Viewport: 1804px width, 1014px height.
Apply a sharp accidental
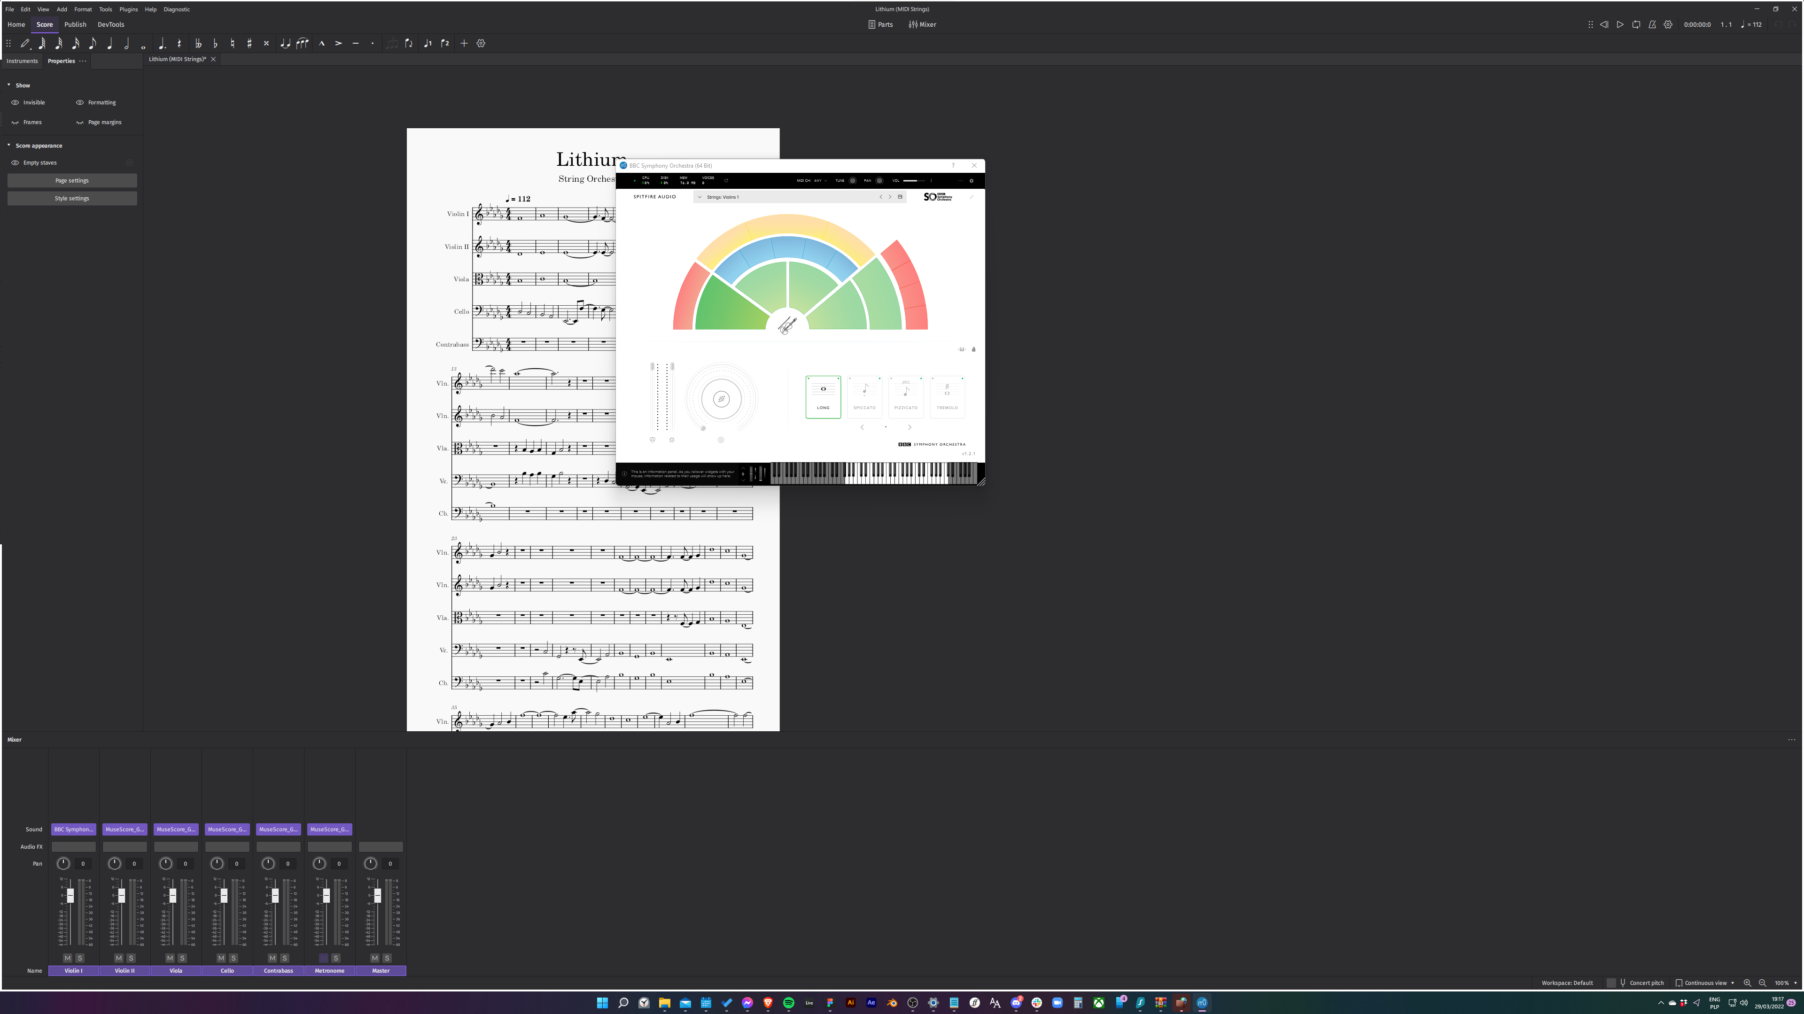(x=249, y=43)
